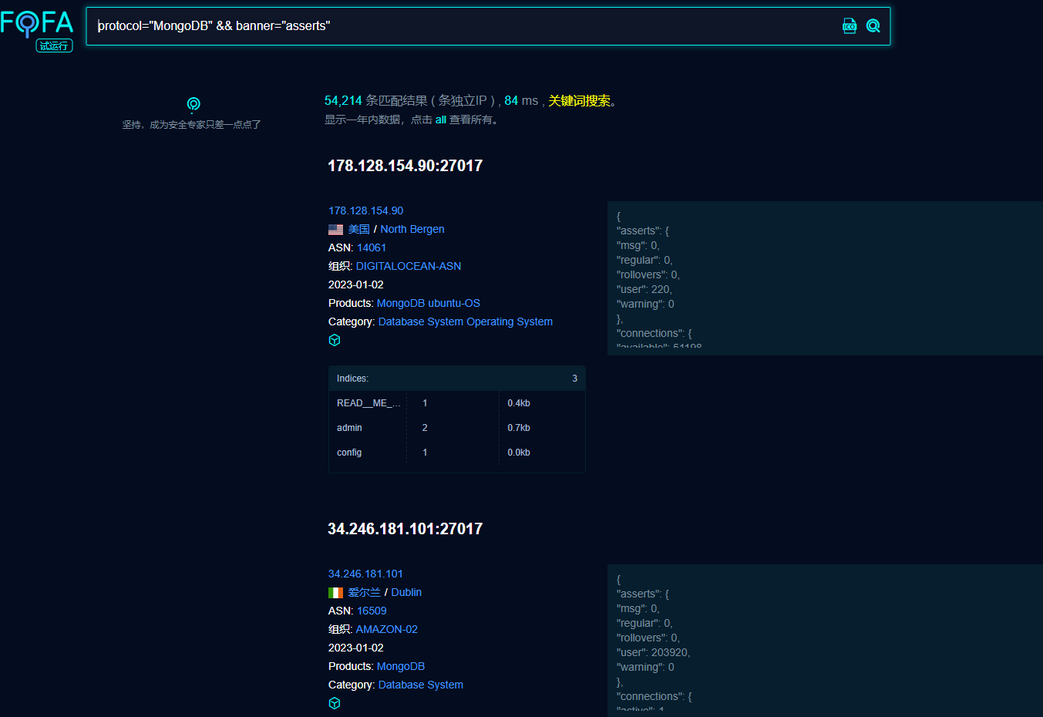This screenshot has height=717, width=1043.
Task: Click Database System category for 178.128.154.90
Action: [421, 321]
